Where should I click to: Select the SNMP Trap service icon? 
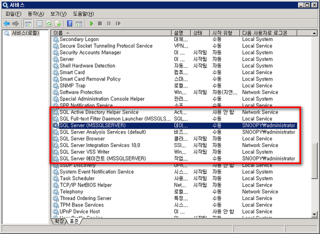point(55,85)
